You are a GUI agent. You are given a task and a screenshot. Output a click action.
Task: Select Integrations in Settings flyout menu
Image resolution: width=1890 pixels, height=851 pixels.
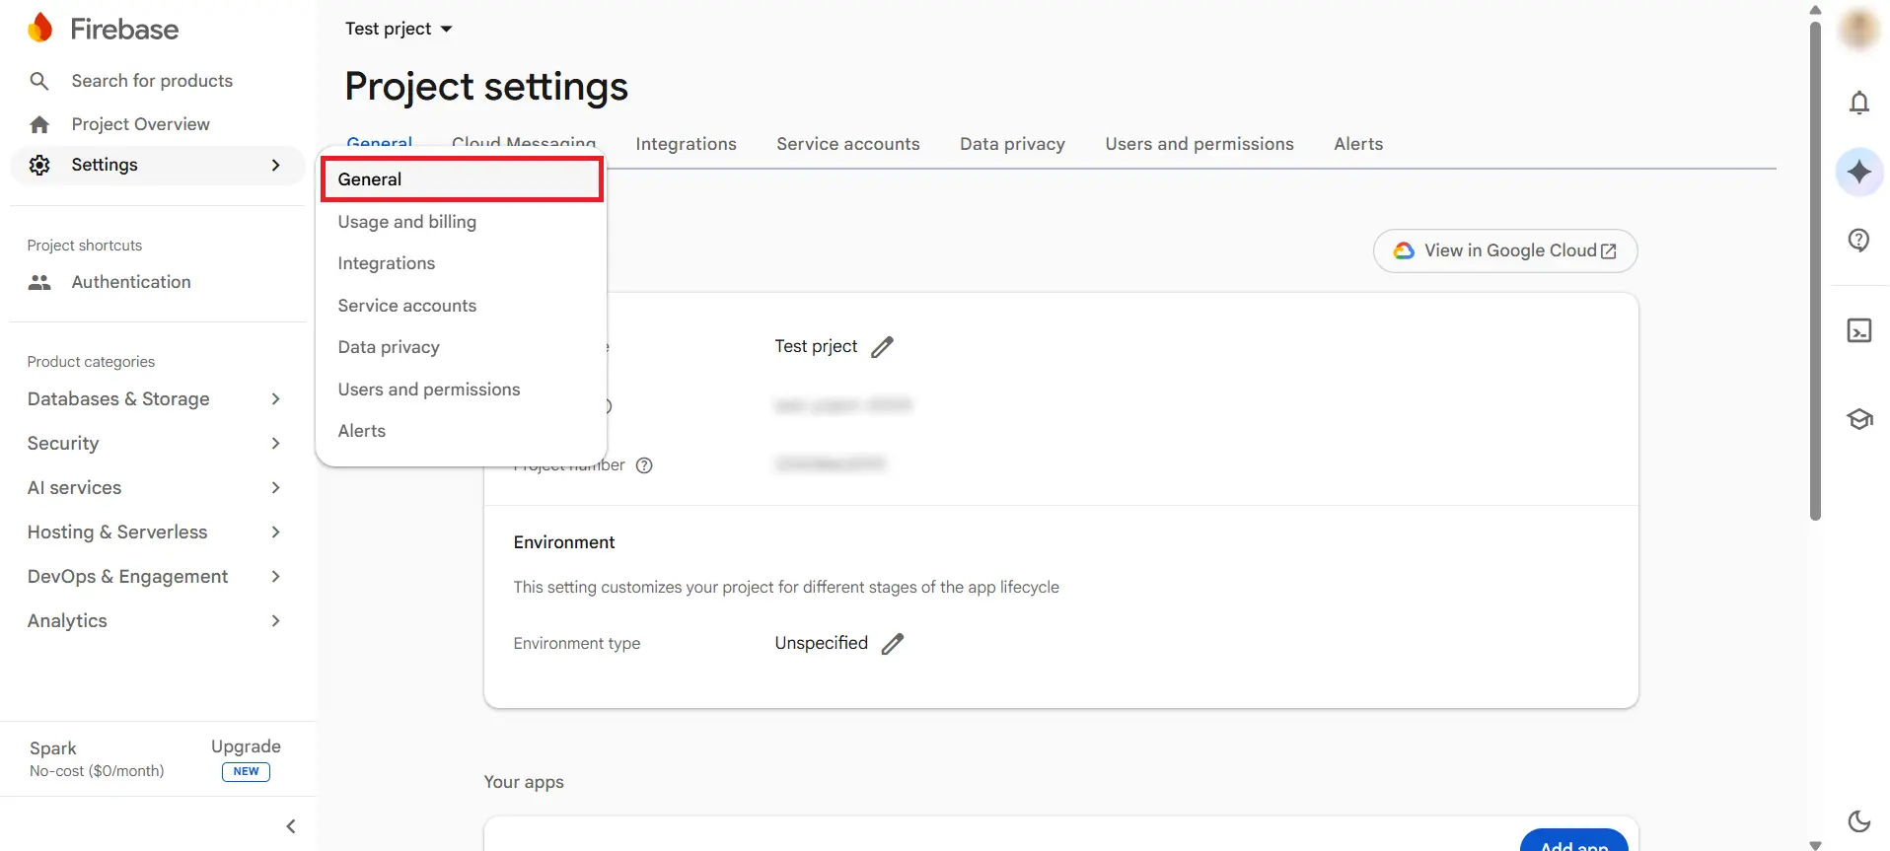[x=462, y=263]
